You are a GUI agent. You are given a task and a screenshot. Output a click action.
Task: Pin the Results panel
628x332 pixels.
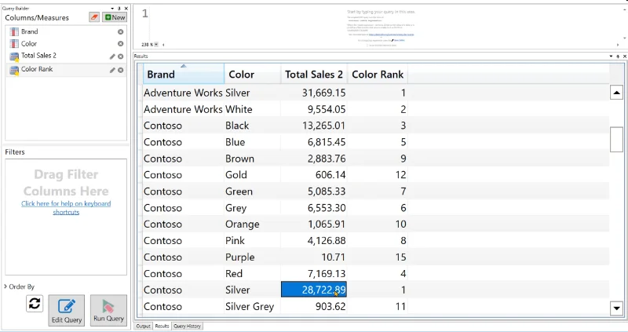click(618, 56)
